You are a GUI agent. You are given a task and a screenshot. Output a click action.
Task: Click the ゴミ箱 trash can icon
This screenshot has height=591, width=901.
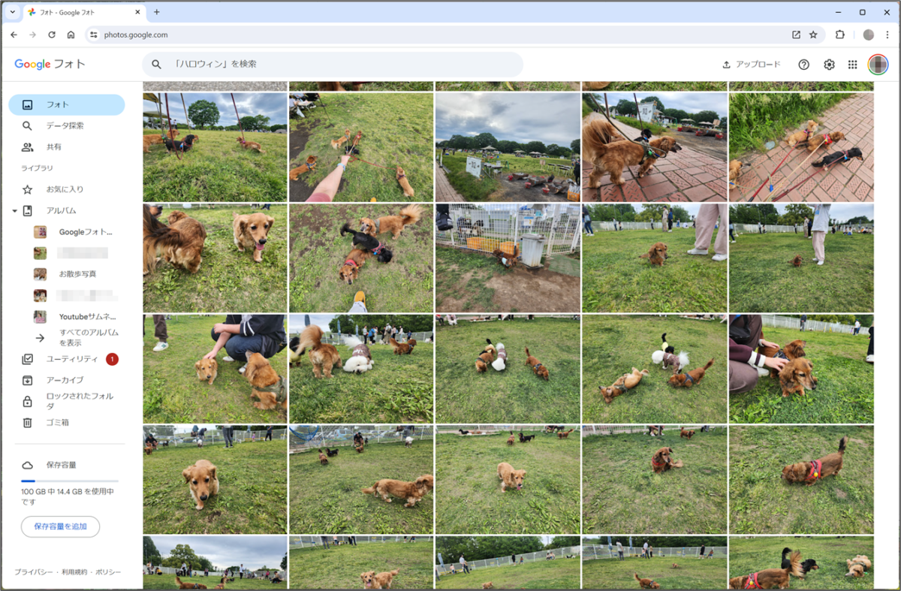coord(28,423)
